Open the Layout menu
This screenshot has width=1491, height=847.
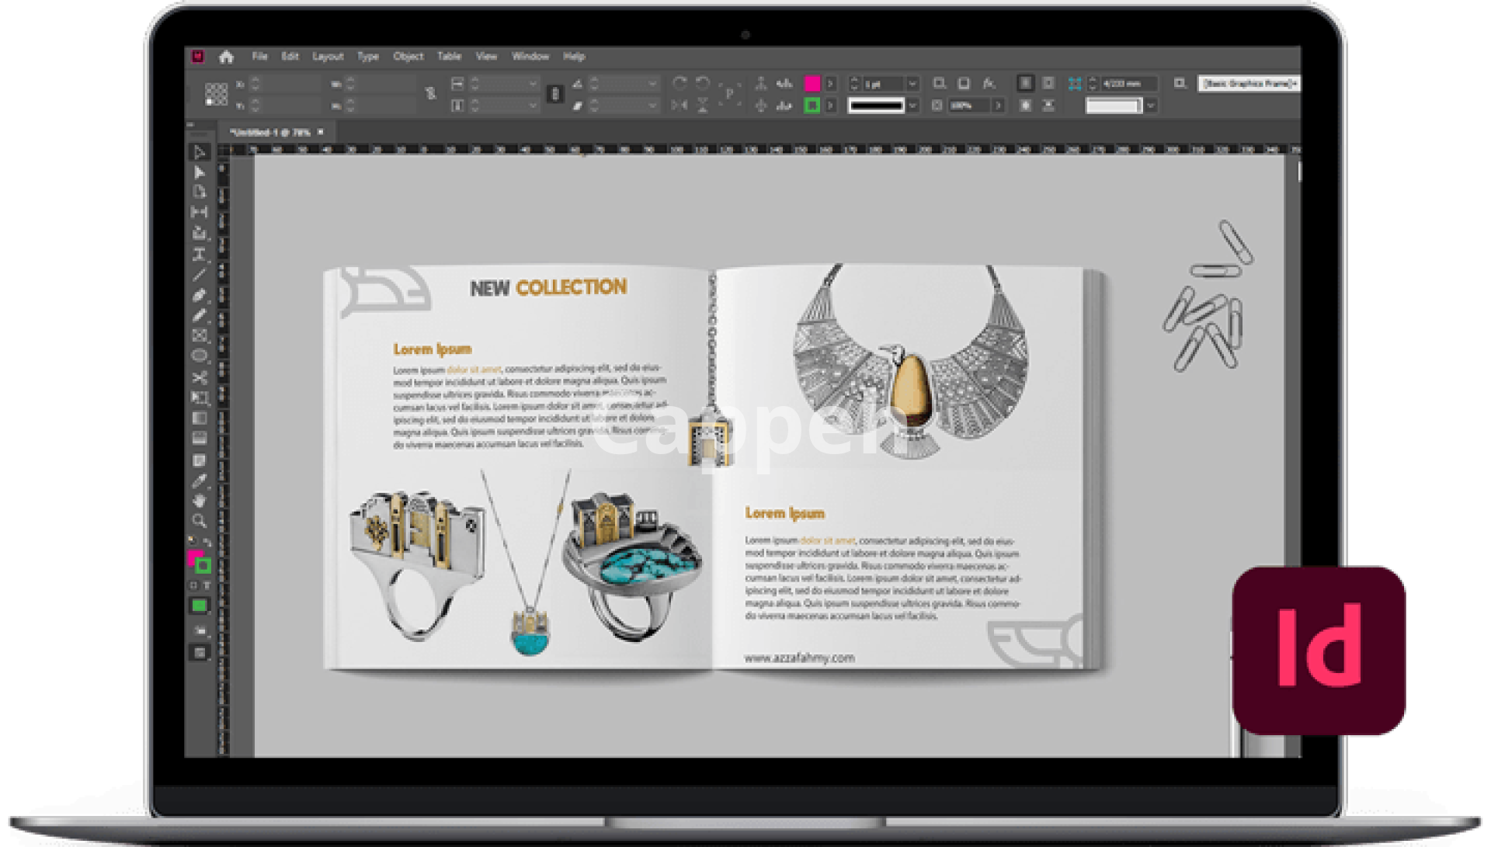coord(328,57)
